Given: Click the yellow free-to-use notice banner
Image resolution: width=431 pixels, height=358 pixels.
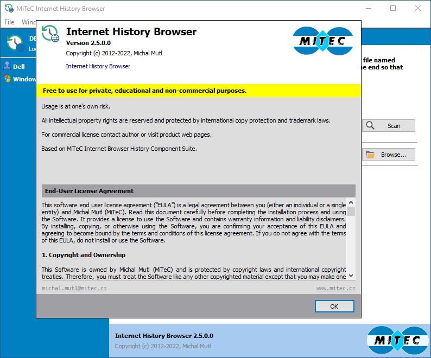Looking at the screenshot, I should 199,91.
